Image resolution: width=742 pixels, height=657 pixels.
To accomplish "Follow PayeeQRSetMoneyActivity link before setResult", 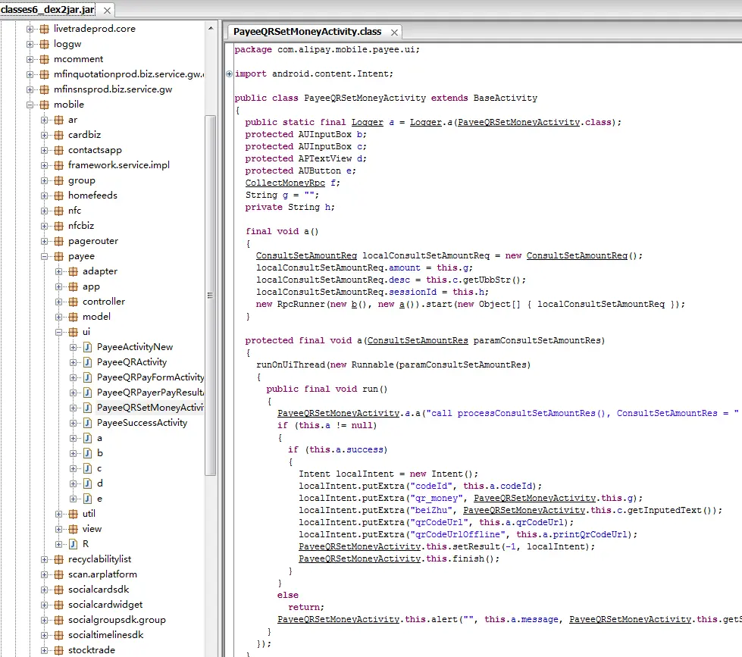I will point(360,546).
